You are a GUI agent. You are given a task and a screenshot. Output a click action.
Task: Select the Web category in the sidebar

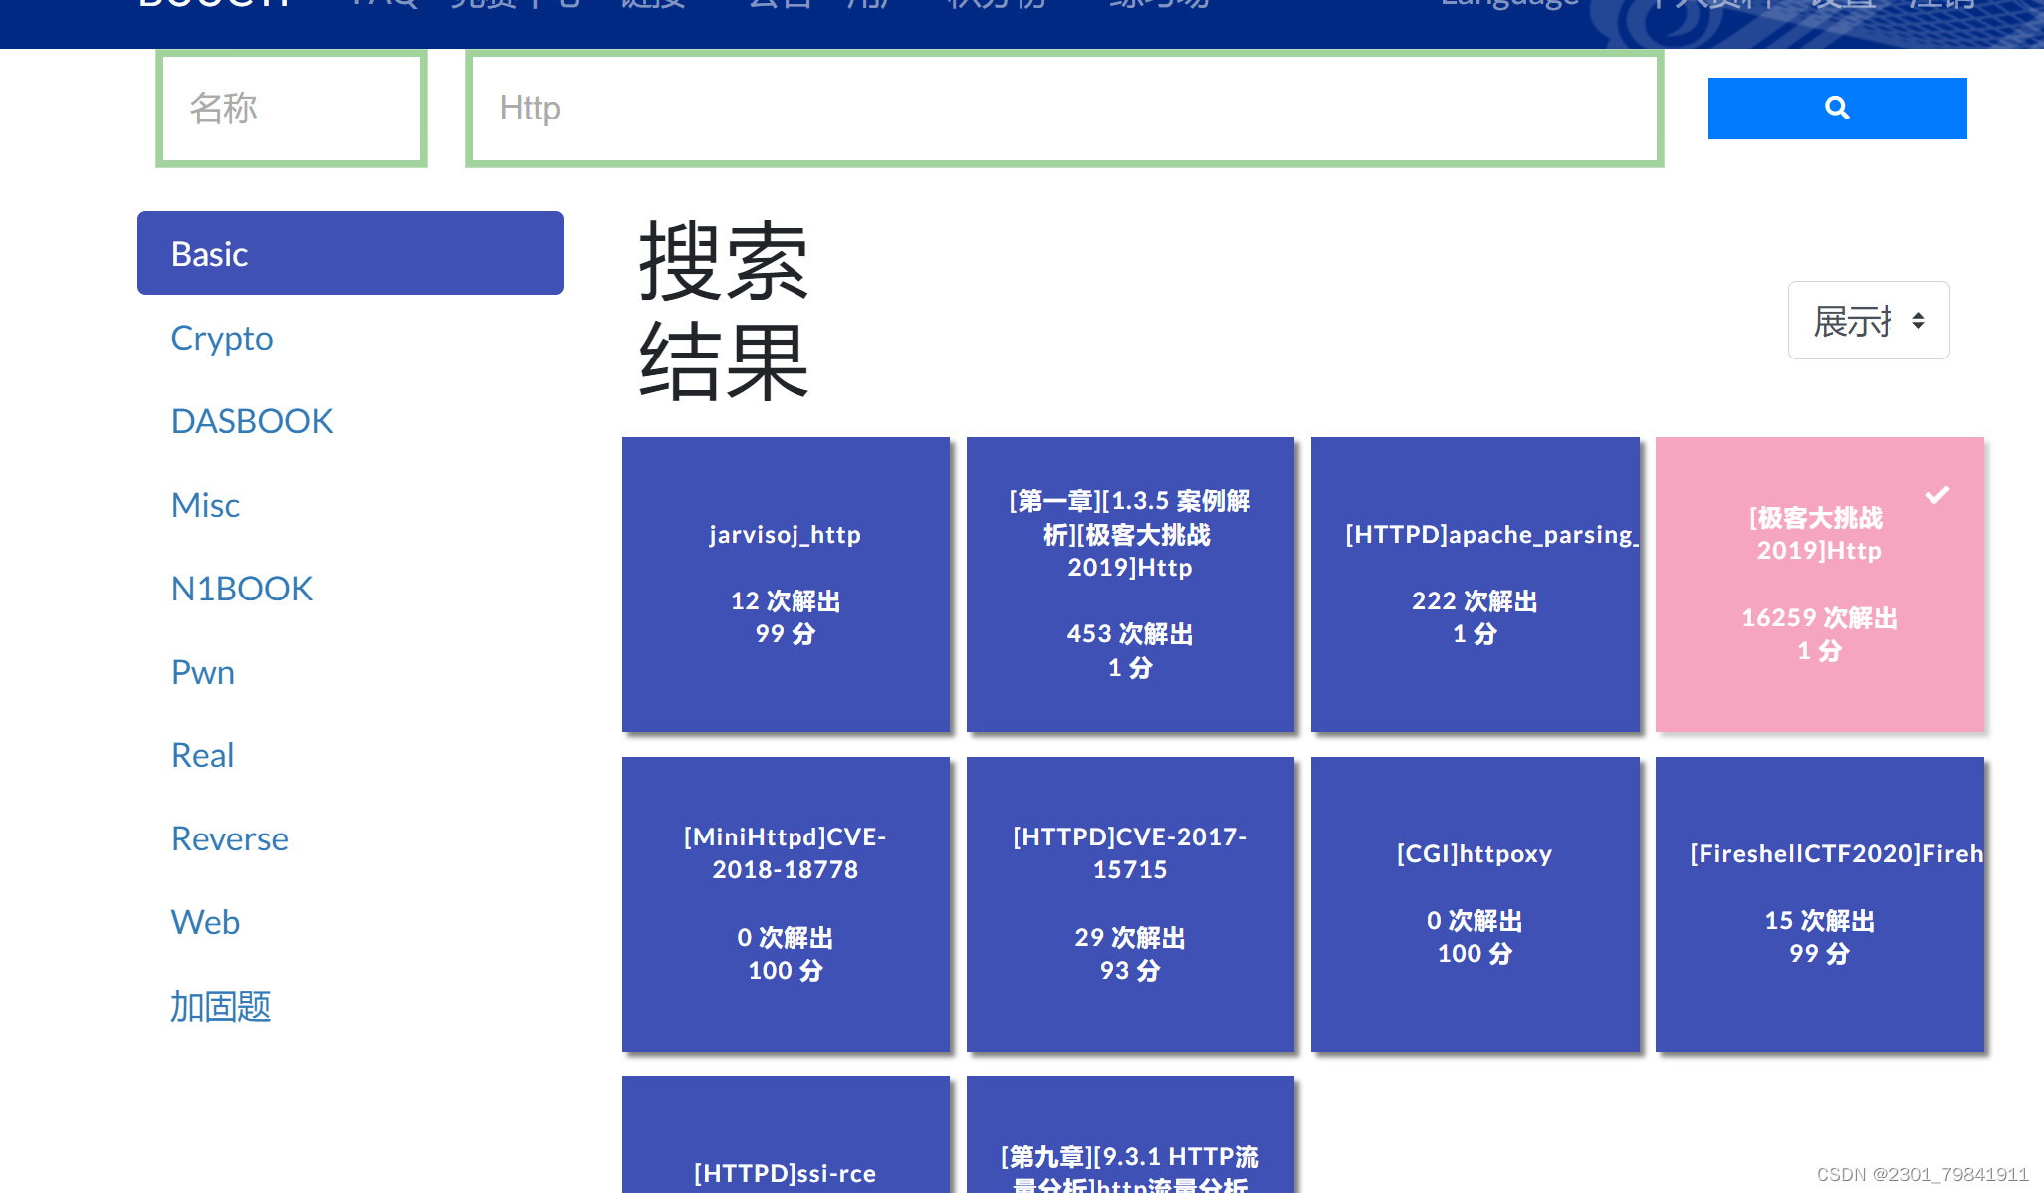click(x=205, y=922)
